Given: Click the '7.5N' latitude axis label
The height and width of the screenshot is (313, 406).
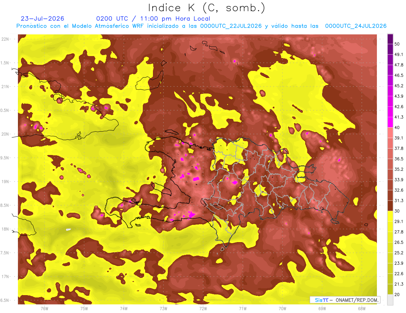Looking at the screenshot, I should tap(5, 253).
